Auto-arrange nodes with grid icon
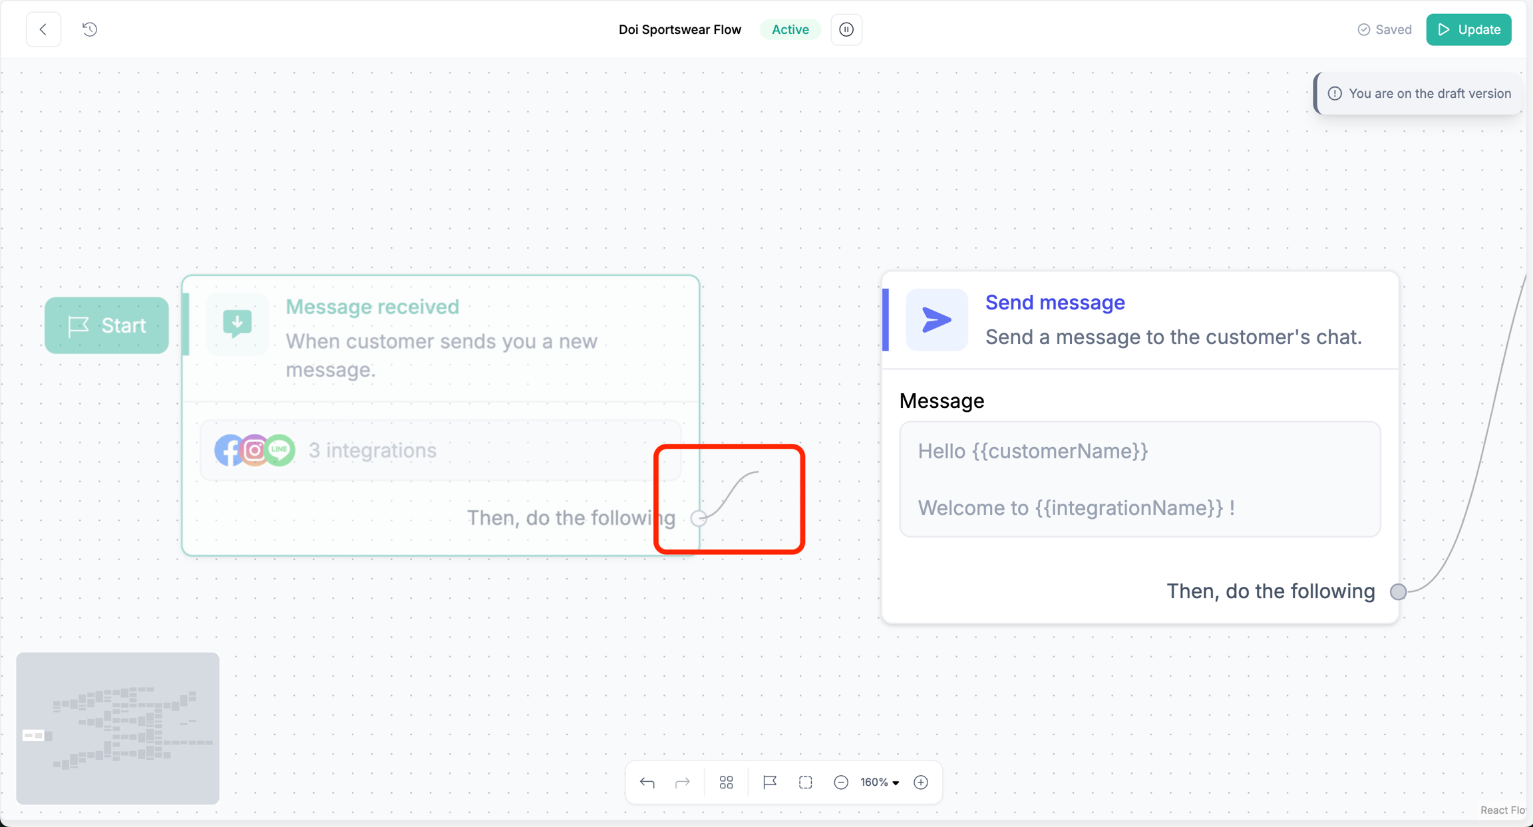 coord(727,782)
